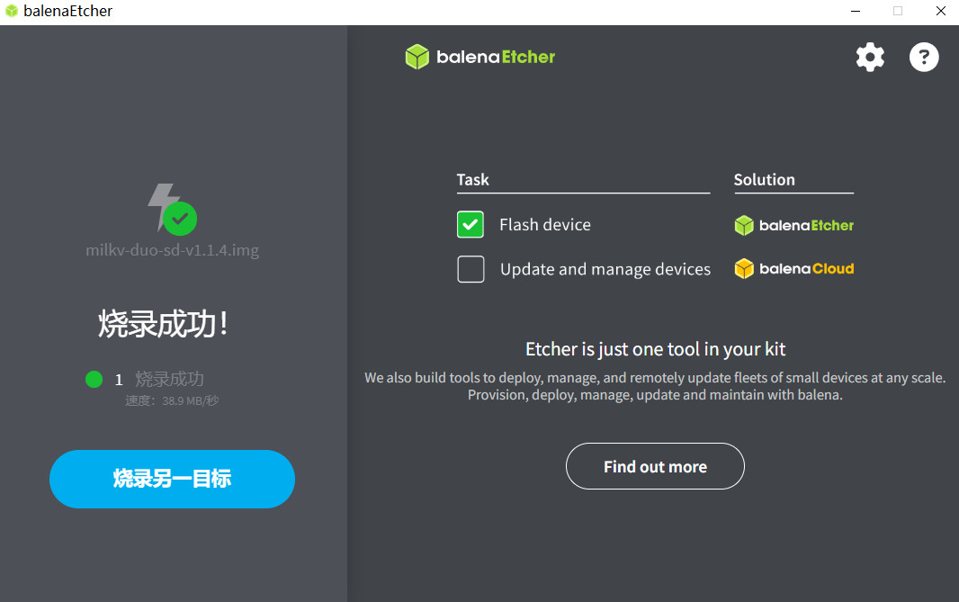The width and height of the screenshot is (959, 602).
Task: Click the milkv-duo-sd-v1.1.4.img file name
Action: (172, 250)
